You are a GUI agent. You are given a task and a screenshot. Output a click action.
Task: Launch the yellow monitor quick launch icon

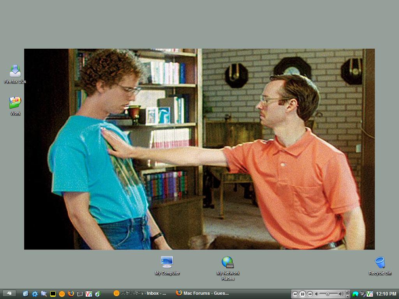coord(53,294)
